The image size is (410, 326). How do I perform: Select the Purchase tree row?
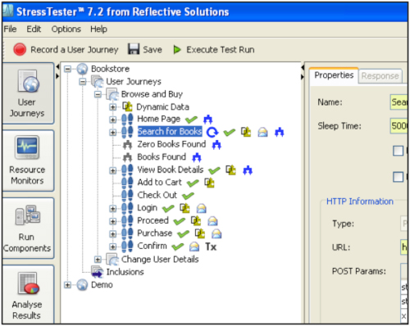point(154,233)
